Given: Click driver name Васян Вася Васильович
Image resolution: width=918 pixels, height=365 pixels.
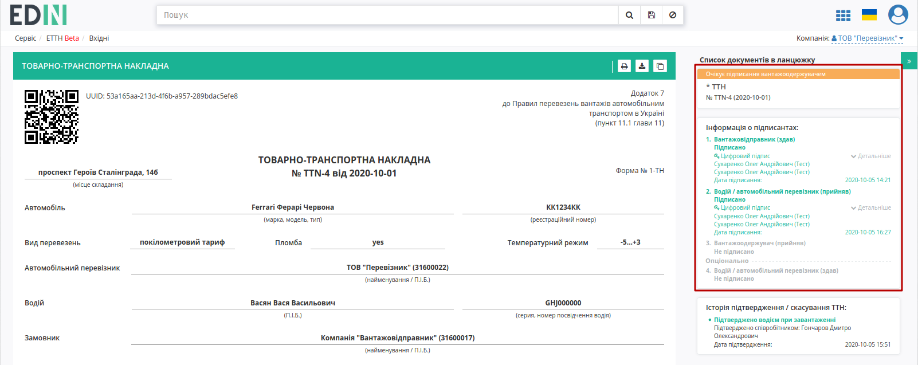Looking at the screenshot, I should (x=293, y=303).
